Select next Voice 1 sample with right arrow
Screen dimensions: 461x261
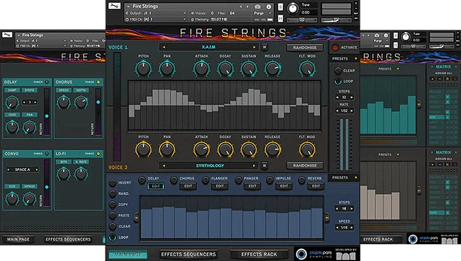click(x=254, y=47)
